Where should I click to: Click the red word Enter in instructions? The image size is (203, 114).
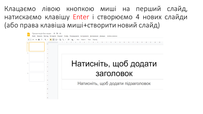(x=81, y=17)
